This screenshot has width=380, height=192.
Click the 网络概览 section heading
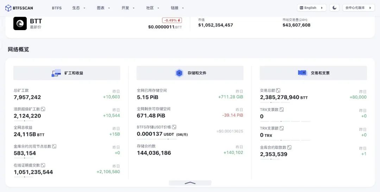tap(18, 50)
